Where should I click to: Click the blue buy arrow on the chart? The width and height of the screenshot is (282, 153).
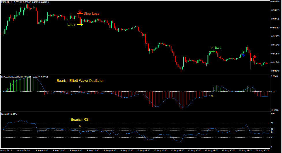(243, 55)
